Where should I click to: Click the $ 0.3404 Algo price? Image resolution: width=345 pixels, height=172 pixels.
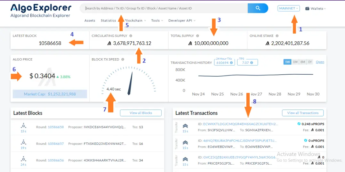pyautogui.click(x=42, y=76)
